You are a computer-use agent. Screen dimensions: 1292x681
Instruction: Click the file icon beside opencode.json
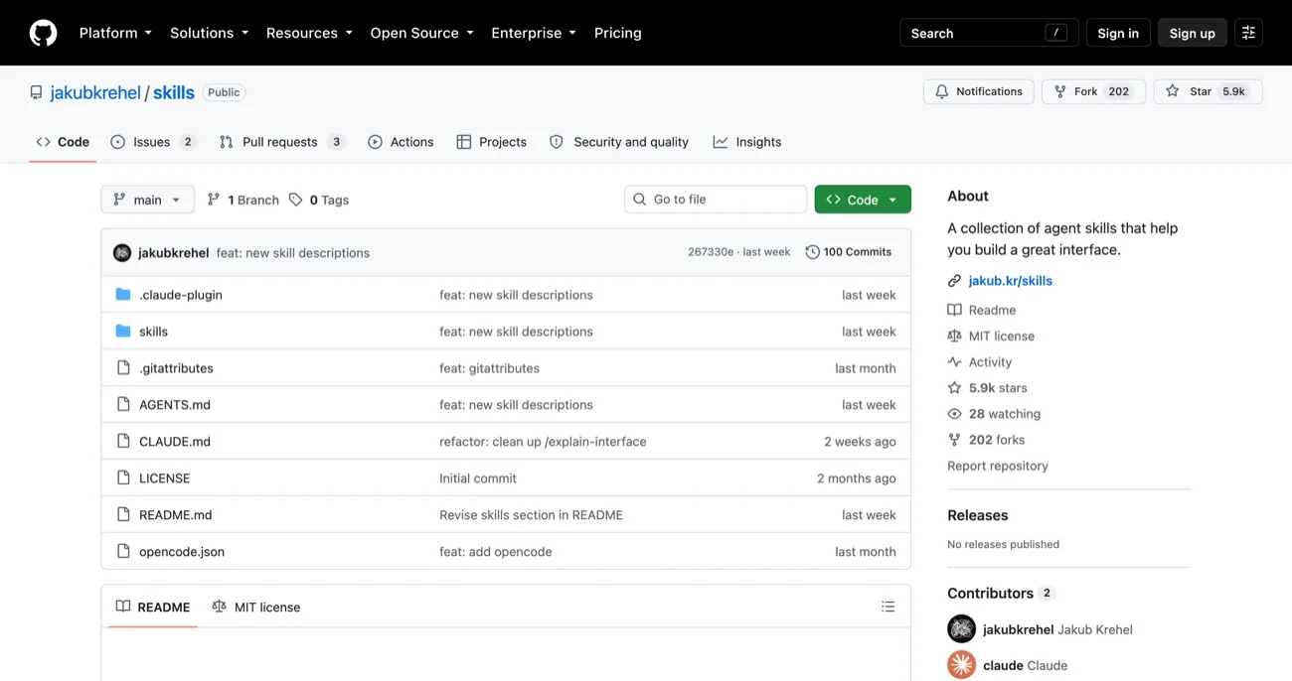(123, 551)
